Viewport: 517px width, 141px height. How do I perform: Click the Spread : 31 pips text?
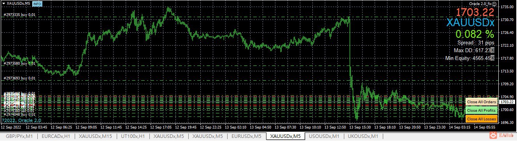pos(475,42)
